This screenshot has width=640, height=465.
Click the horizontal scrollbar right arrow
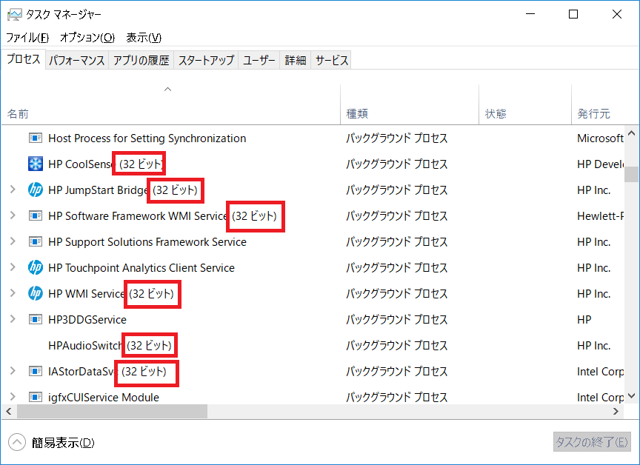pyautogui.click(x=616, y=411)
